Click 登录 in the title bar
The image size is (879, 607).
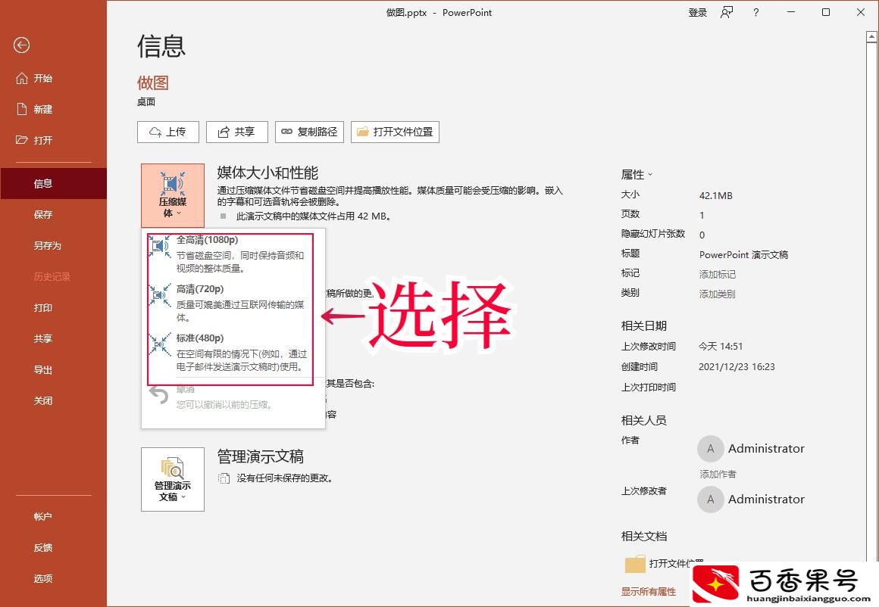tap(697, 12)
